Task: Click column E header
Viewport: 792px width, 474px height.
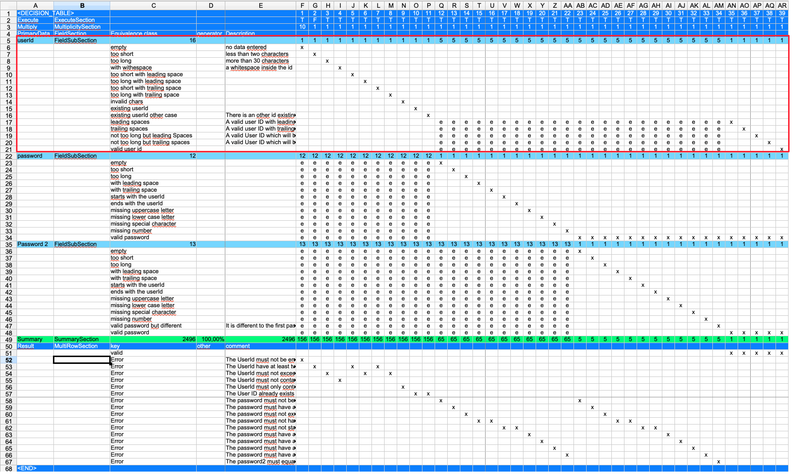Action: [x=260, y=6]
